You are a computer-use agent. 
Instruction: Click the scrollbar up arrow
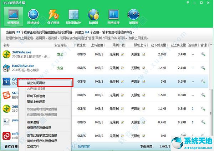[x=211, y=45]
